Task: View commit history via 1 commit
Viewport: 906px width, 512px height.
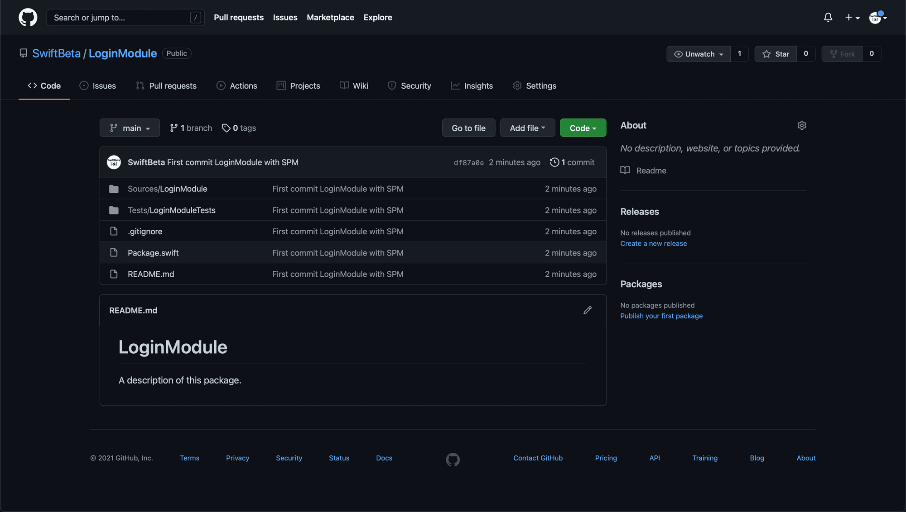Action: (x=572, y=162)
